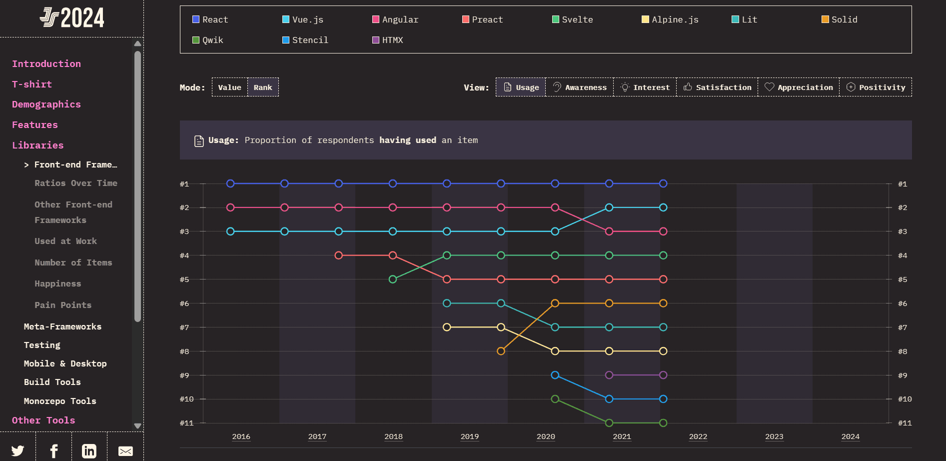Click the React color swatch
Image resolution: width=946 pixels, height=461 pixels.
pos(195,19)
